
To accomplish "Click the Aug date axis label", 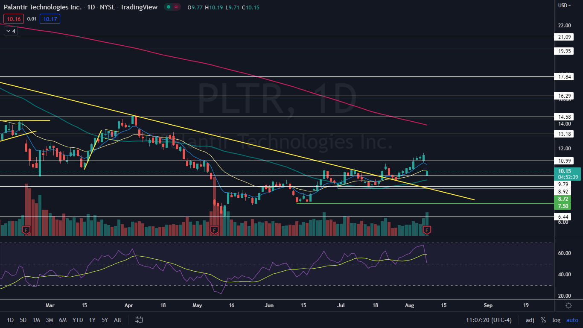I will pos(409,305).
